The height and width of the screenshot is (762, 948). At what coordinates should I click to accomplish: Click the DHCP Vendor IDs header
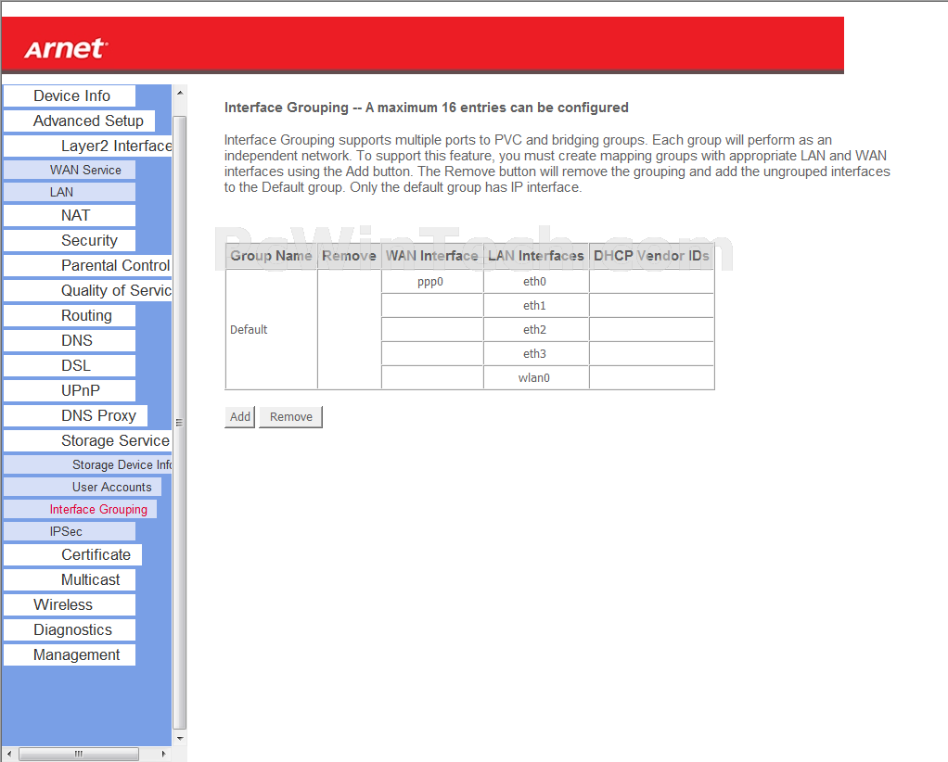[652, 256]
